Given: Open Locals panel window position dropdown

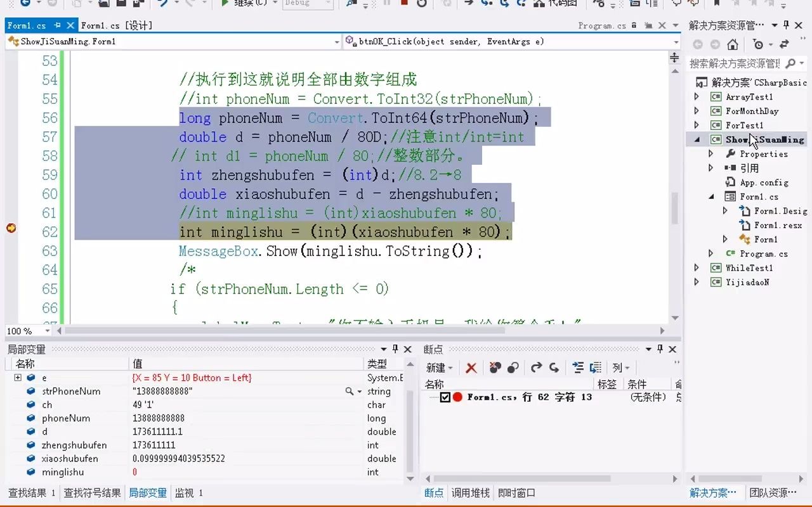Looking at the screenshot, I should [x=383, y=349].
